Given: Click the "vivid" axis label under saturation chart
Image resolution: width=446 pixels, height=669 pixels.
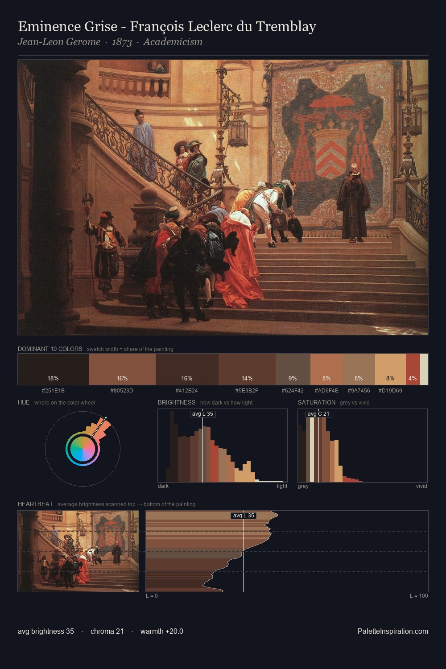Looking at the screenshot, I should [421, 486].
